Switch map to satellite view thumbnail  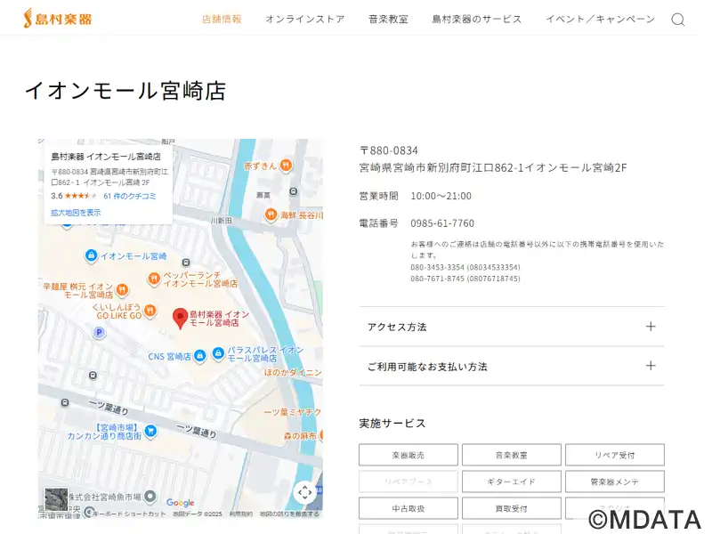pyautogui.click(x=56, y=498)
